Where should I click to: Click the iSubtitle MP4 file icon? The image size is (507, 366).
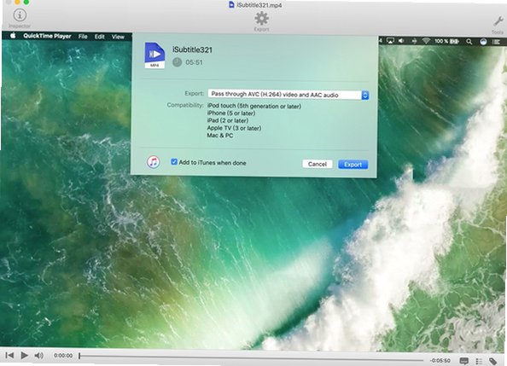(154, 55)
